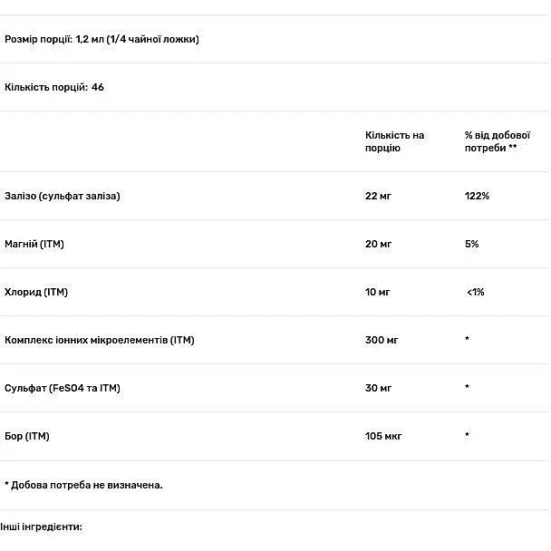The image size is (551, 551).
Task: Click the serving size text 1,2 мл
Action: [x=90, y=39]
